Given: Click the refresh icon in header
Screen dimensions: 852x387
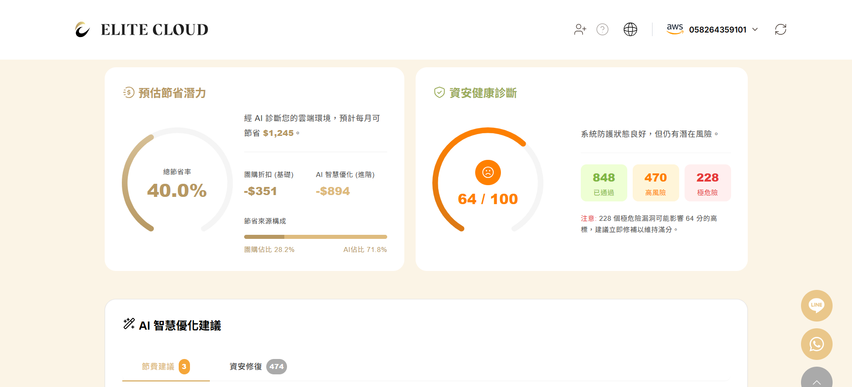Looking at the screenshot, I should tap(780, 30).
